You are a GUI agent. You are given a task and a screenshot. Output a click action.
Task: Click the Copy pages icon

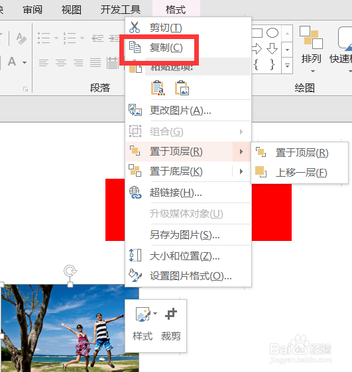(135, 47)
